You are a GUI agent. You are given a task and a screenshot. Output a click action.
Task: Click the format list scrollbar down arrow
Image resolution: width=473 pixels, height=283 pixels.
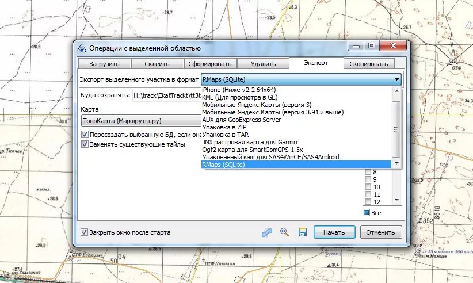[396, 163]
